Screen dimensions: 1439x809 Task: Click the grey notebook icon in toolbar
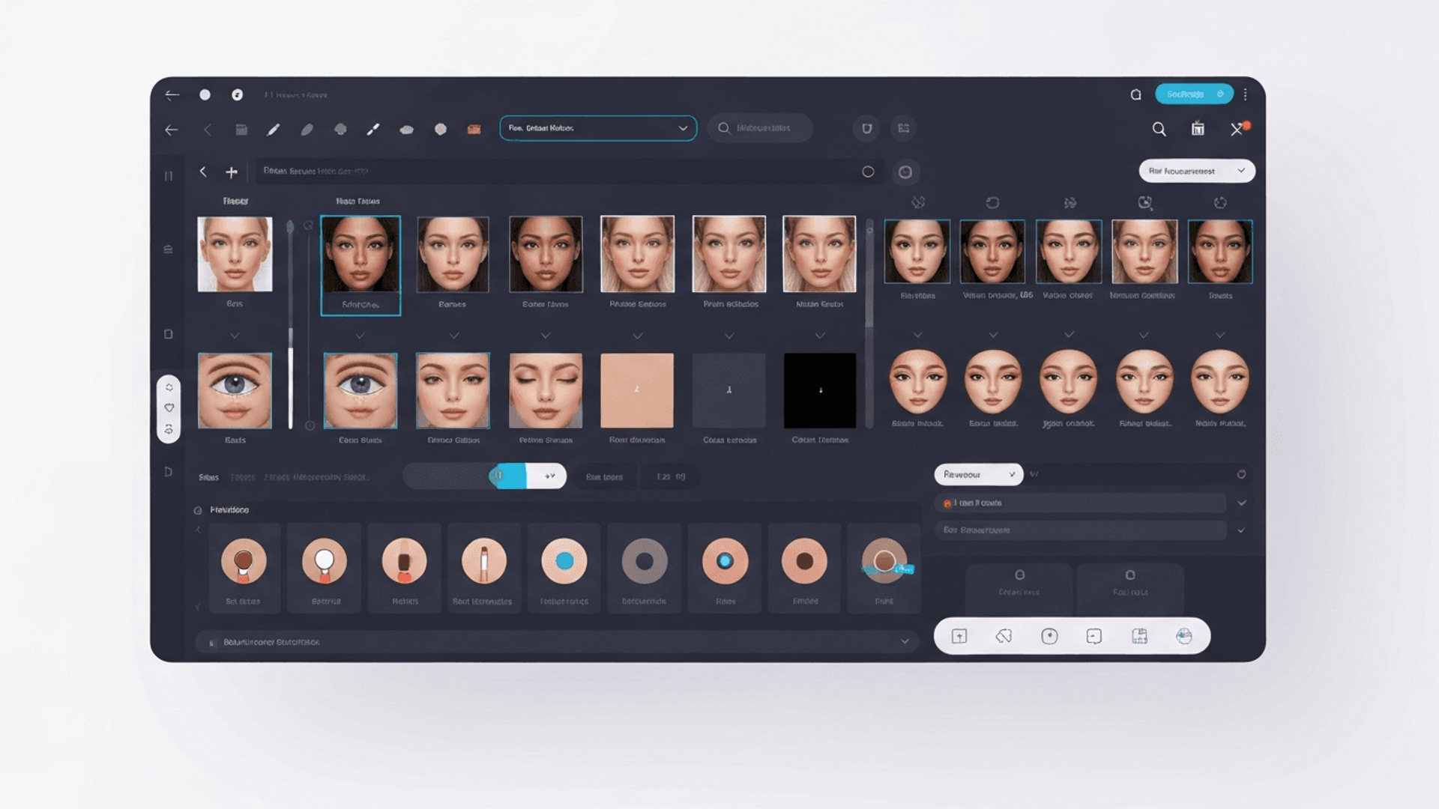[x=241, y=130]
